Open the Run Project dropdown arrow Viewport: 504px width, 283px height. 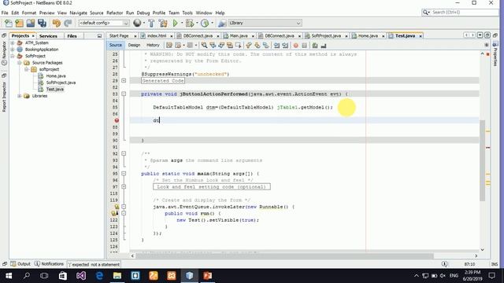(182, 23)
